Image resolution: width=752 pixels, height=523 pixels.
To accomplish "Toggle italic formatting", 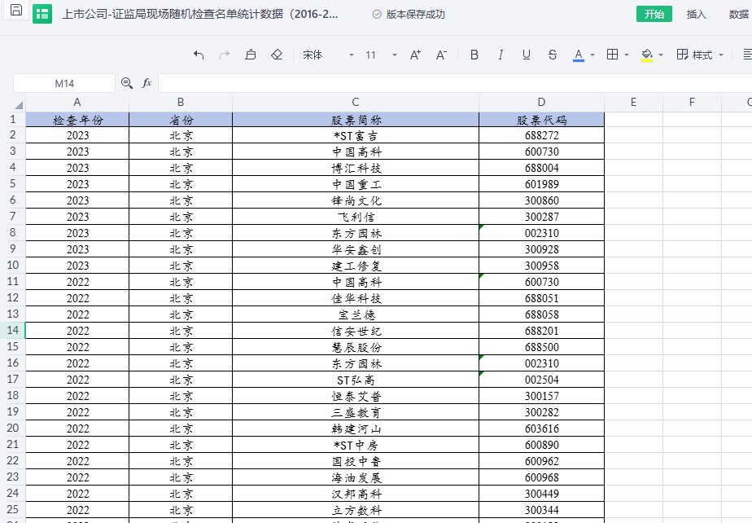I will click(501, 55).
